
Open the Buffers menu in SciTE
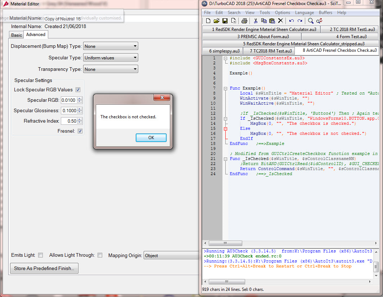(325, 12)
